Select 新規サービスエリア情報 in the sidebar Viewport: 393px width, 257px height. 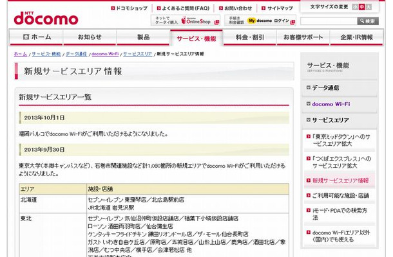340,181
